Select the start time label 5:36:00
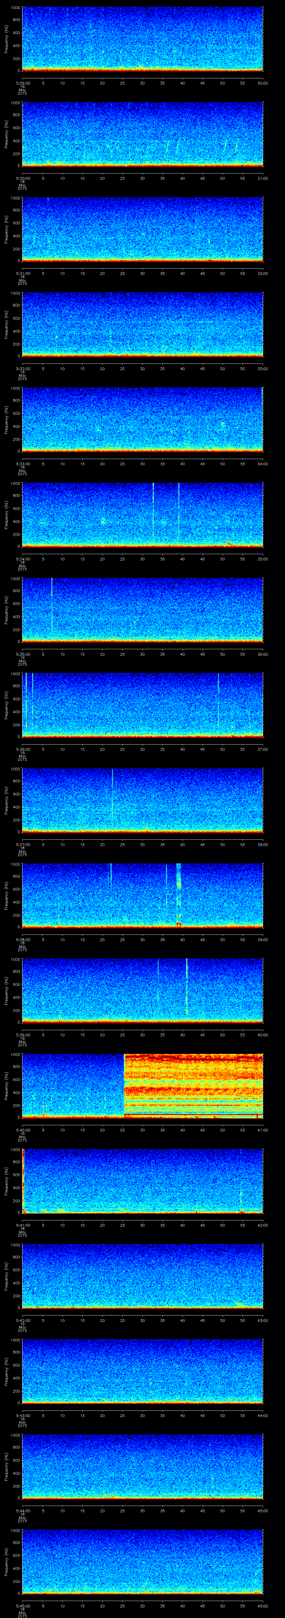This screenshot has height=1618, width=285. tap(23, 749)
